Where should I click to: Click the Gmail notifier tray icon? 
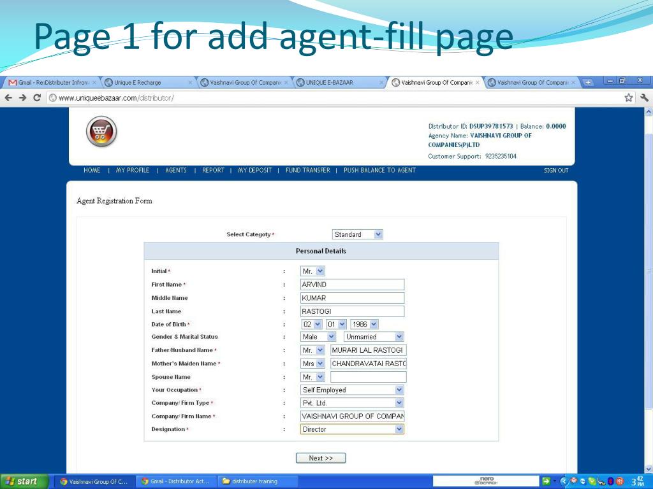573,481
